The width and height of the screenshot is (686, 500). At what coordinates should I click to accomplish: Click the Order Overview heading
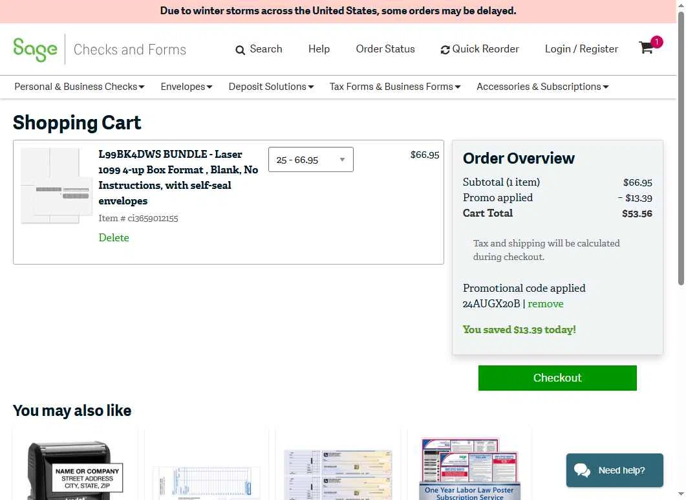pos(519,158)
